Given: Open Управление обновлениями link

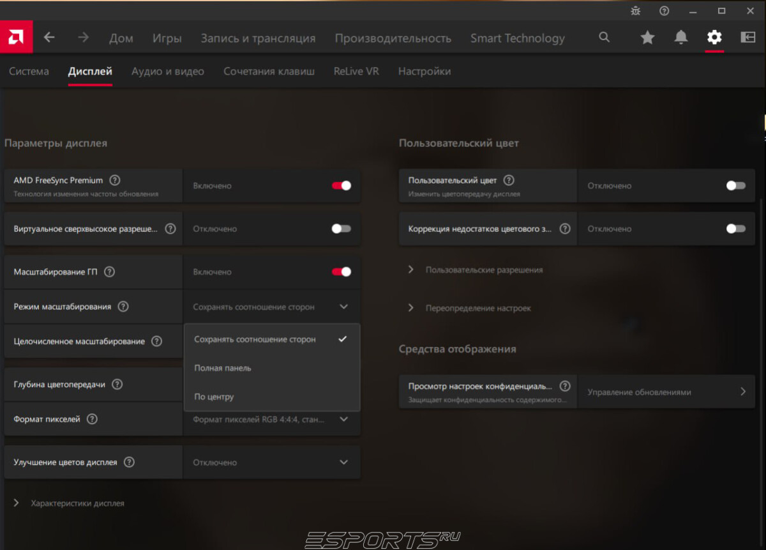Looking at the screenshot, I should coord(666,392).
